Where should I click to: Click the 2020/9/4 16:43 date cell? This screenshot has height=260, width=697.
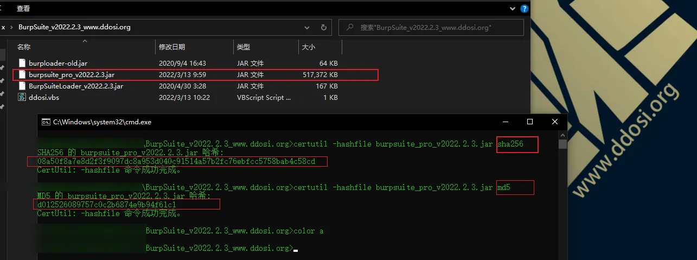(182, 64)
